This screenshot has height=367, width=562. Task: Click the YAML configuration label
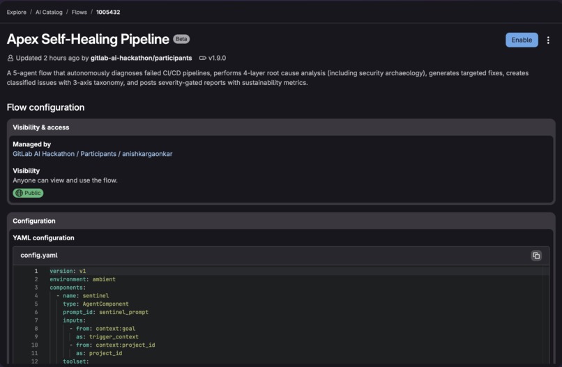tap(43, 237)
